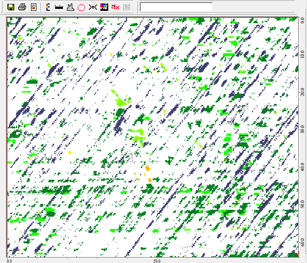Select the ruler measurement tool
Image resolution: width=307 pixels, height=263 pixels.
59,7
